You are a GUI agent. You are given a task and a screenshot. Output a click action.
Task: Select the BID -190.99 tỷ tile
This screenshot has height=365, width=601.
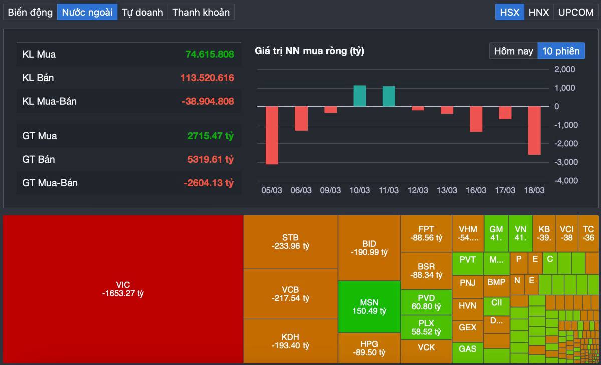click(369, 248)
